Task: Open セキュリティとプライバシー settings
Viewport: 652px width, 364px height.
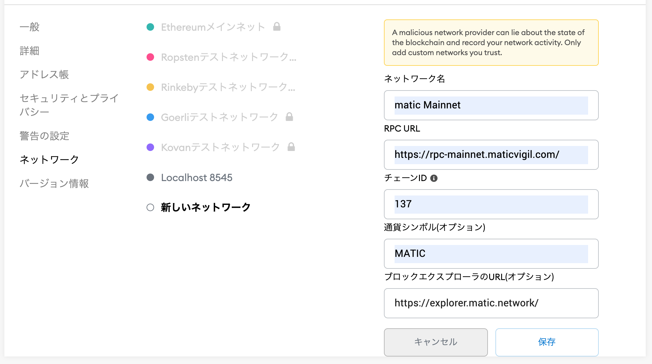Action: point(69,105)
